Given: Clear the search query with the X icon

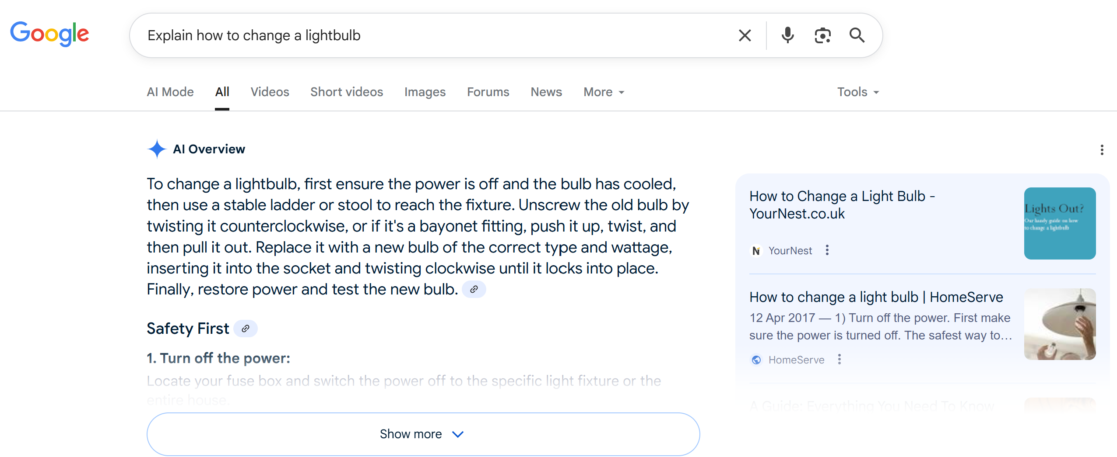Looking at the screenshot, I should click(x=745, y=35).
